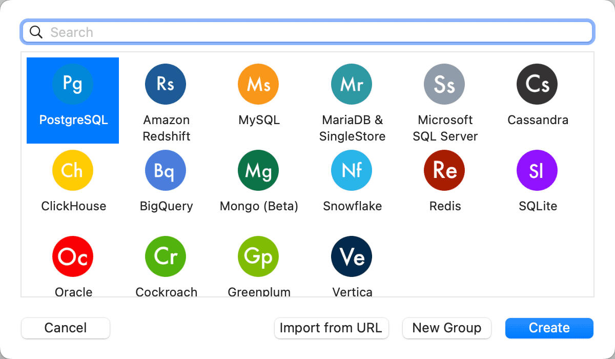Choose the Snowflake database icon

click(x=351, y=170)
